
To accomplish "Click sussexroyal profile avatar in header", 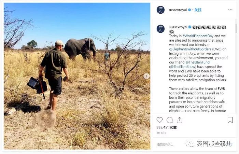I will click(160, 10).
